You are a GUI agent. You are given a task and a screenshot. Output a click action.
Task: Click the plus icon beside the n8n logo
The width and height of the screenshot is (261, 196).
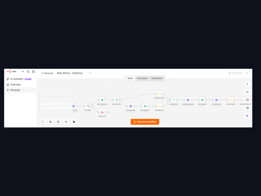click(x=23, y=72)
